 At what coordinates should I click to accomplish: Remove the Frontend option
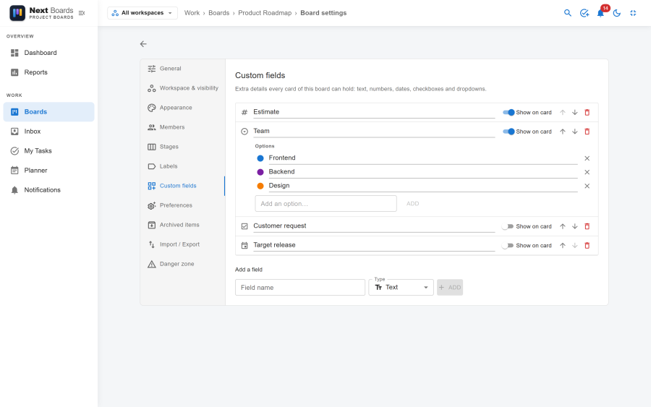coord(587,158)
